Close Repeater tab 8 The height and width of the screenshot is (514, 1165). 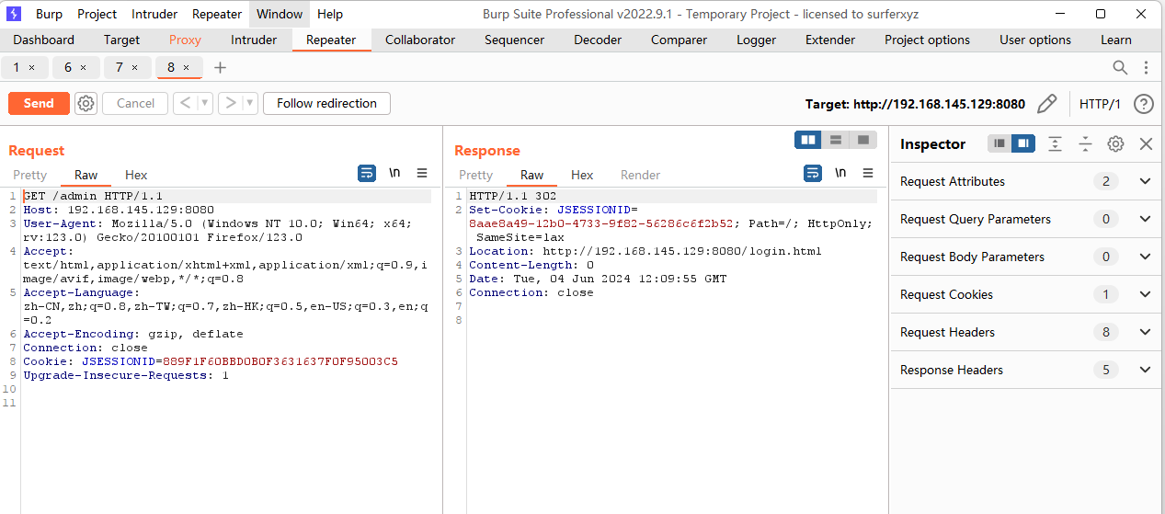coord(187,67)
